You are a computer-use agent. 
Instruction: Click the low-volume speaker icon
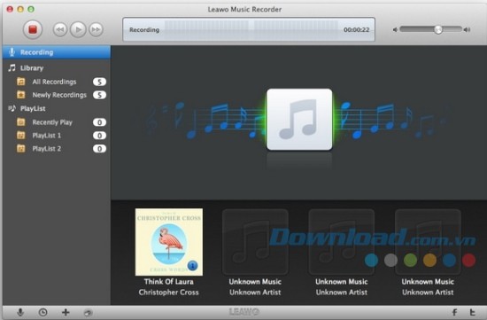[395, 29]
